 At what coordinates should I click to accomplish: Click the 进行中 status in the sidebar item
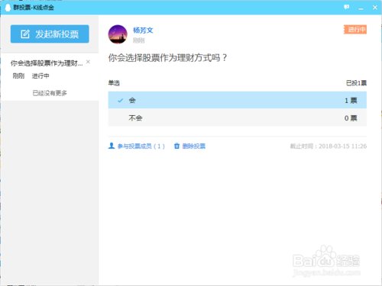click(40, 76)
